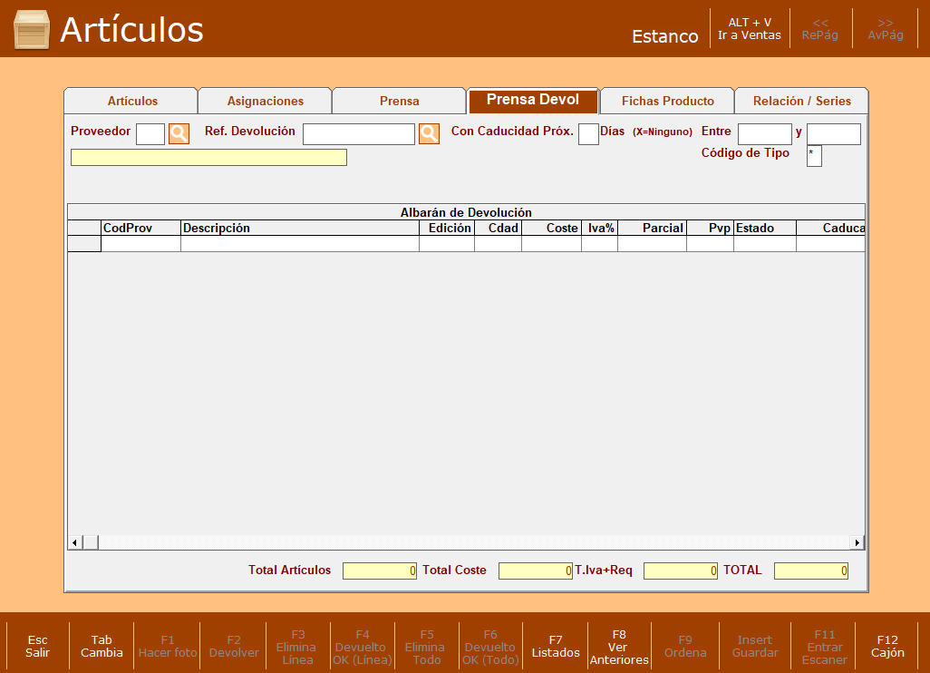This screenshot has height=673, width=930.
Task: Switch to the Relación / Series tab
Action: [801, 101]
